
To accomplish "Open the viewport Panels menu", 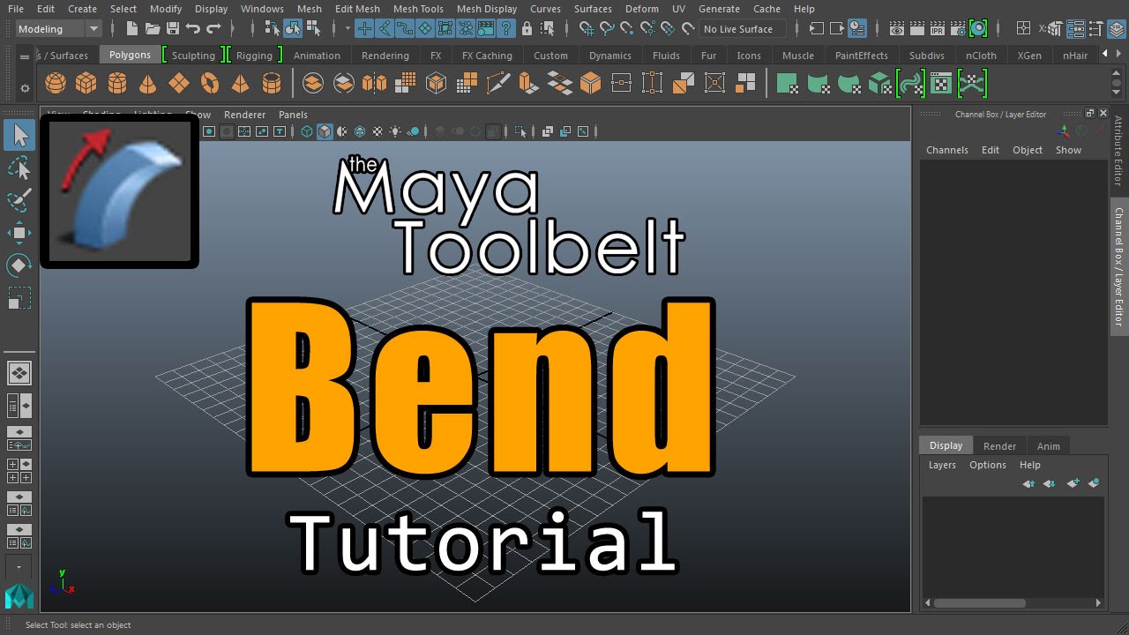I will click(x=293, y=115).
